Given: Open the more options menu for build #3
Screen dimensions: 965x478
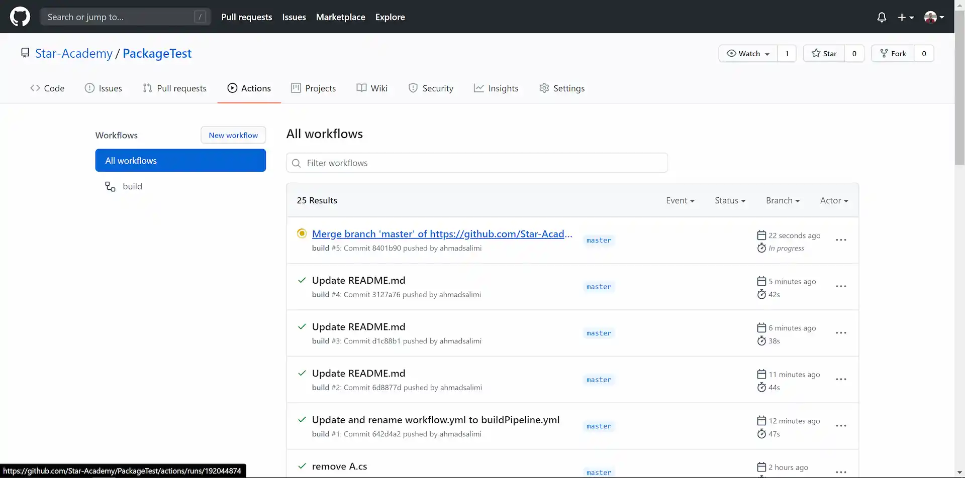Looking at the screenshot, I should pyautogui.click(x=841, y=333).
